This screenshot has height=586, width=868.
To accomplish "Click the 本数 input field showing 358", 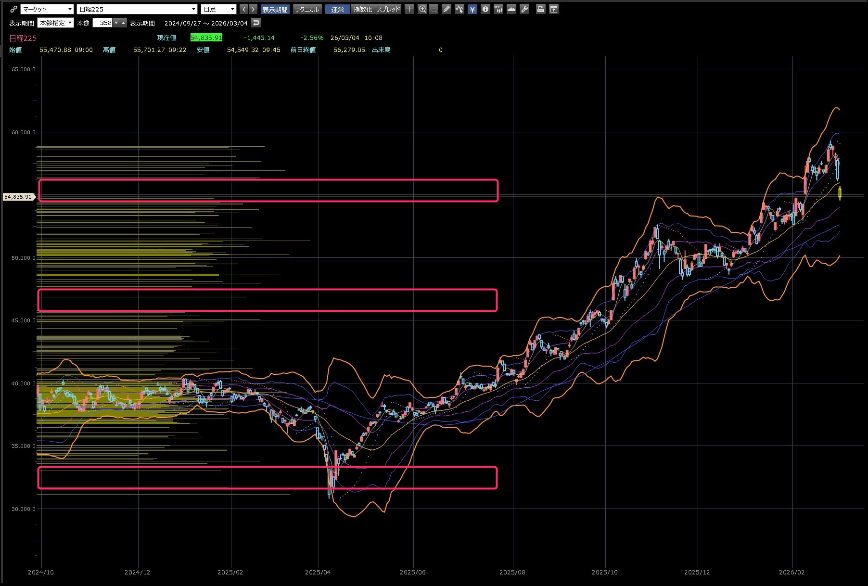I will tap(102, 23).
